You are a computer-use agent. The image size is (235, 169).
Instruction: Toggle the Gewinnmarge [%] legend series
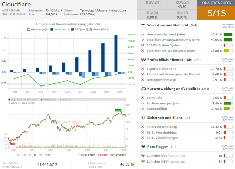click(37, 29)
